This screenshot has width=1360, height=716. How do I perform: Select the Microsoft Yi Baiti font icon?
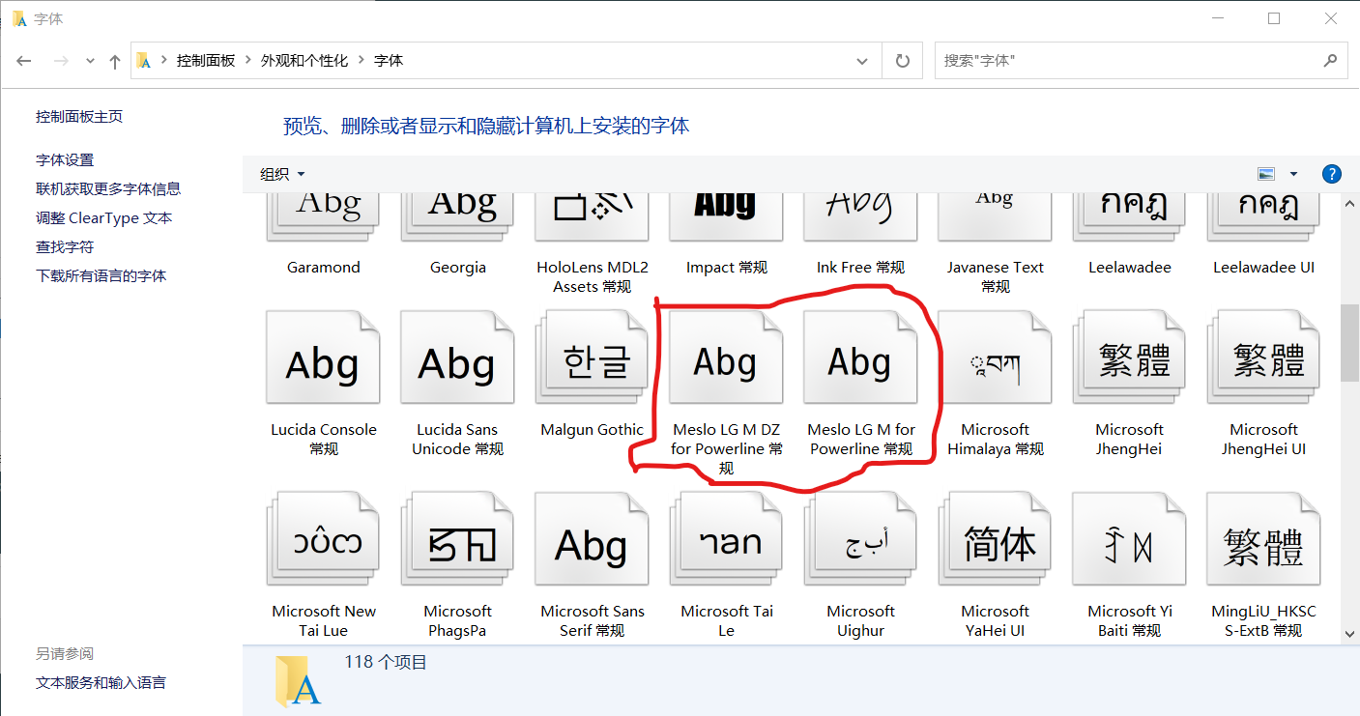click(1129, 539)
